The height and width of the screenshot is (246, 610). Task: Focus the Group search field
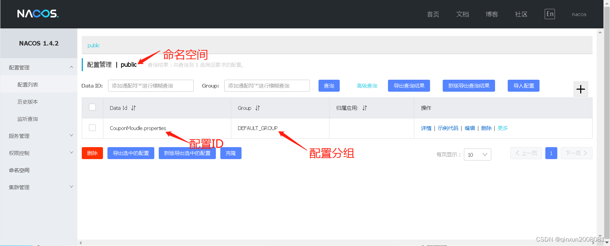click(267, 86)
